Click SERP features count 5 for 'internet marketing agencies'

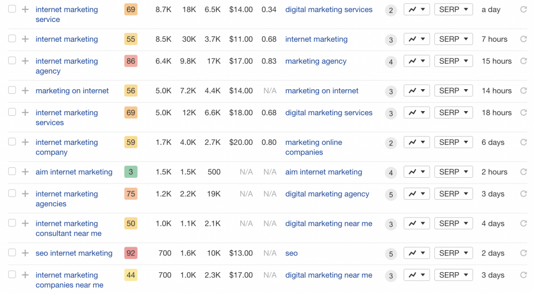pos(391,194)
